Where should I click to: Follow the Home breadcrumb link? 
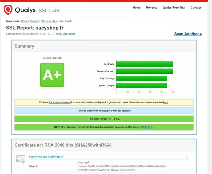[x=24, y=21]
